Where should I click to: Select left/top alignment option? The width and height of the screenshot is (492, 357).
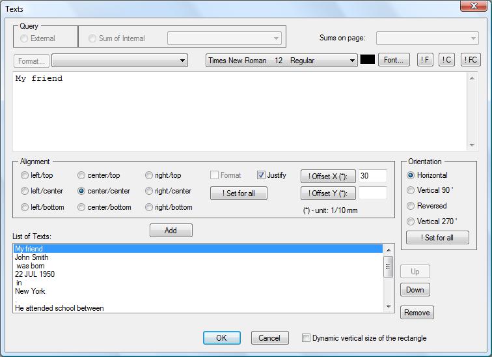coord(25,175)
